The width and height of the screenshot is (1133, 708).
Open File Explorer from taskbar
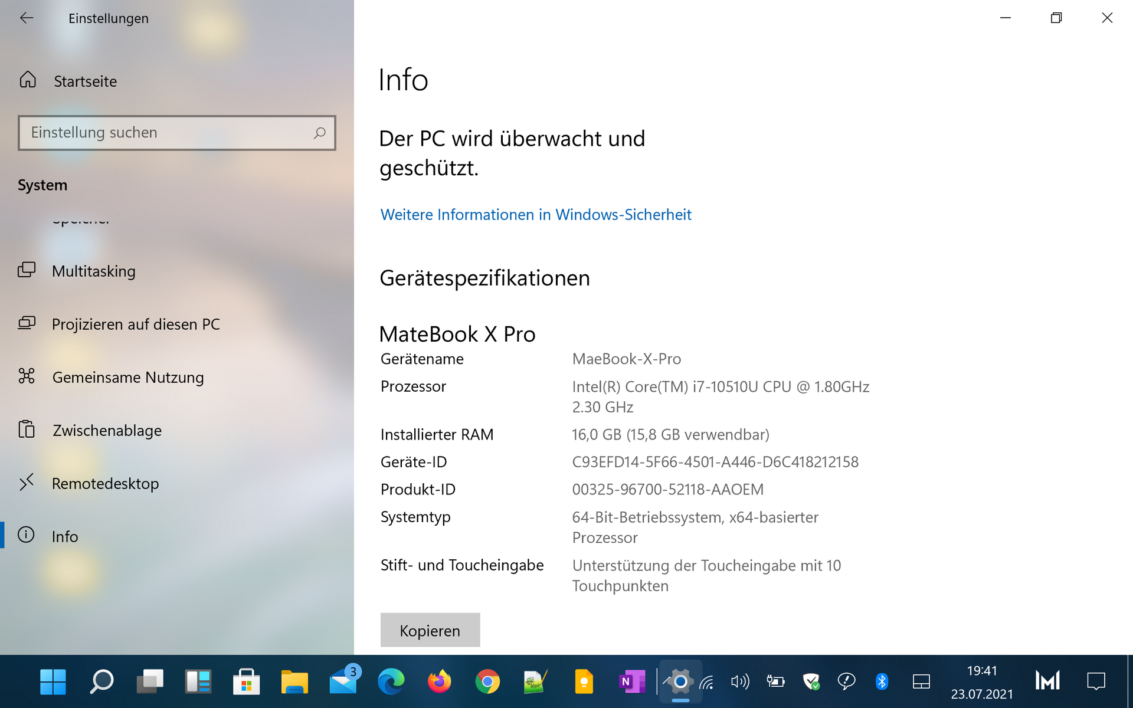pos(294,682)
